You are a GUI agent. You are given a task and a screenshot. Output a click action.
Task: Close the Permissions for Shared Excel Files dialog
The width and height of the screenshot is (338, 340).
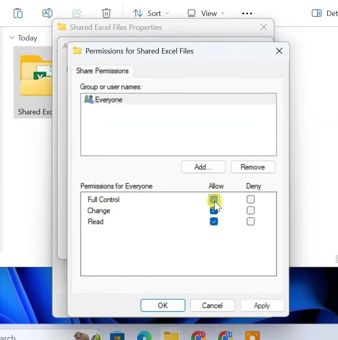(279, 51)
